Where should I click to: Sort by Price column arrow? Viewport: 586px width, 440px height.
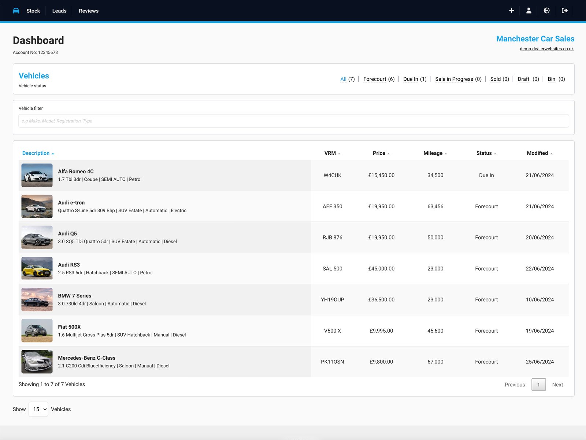click(389, 154)
